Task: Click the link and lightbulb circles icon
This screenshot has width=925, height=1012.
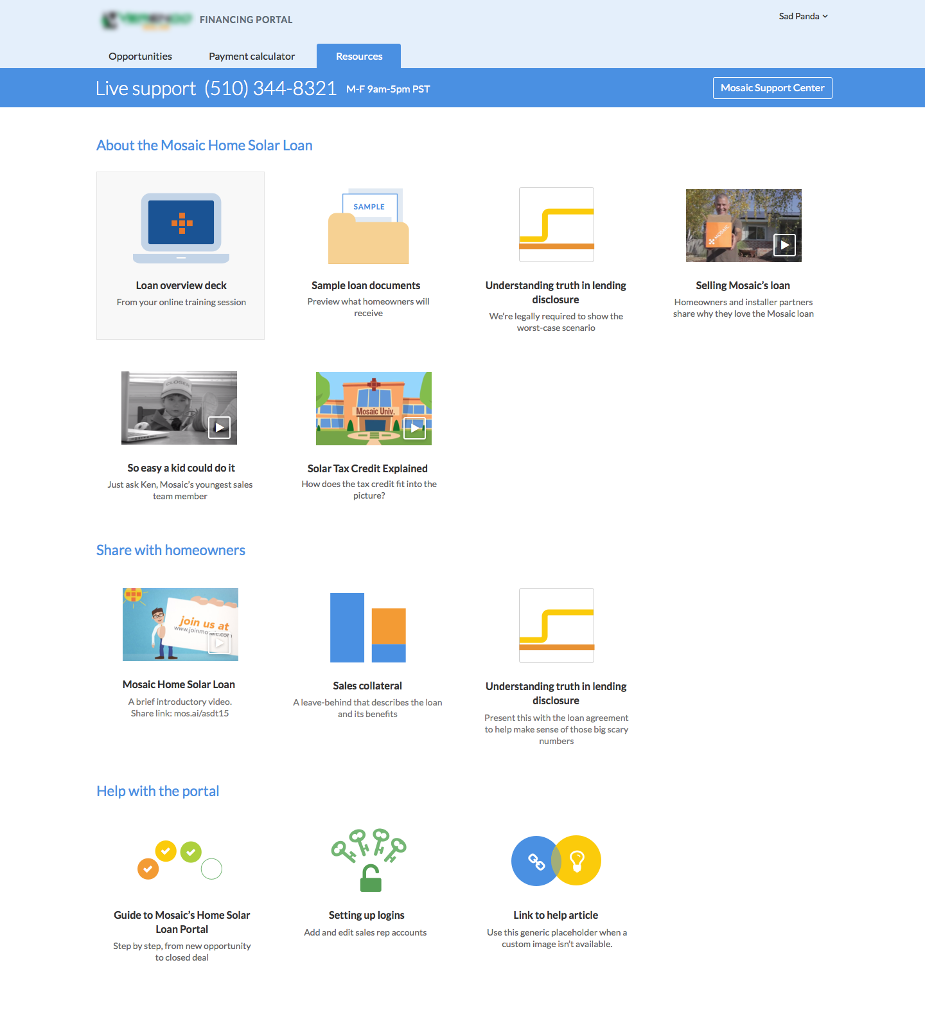Action: [x=556, y=860]
